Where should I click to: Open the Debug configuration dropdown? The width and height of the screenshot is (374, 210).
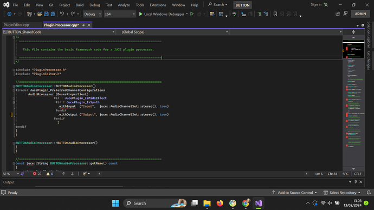click(92, 14)
